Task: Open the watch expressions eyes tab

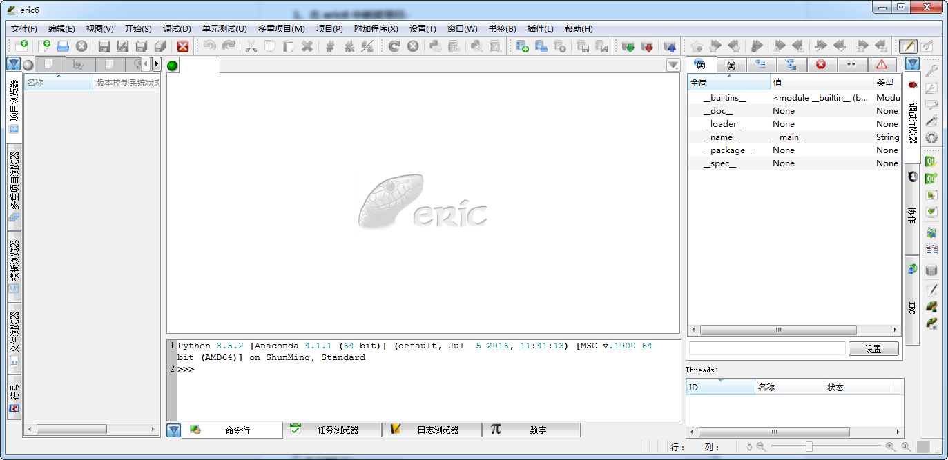Action: tap(851, 64)
